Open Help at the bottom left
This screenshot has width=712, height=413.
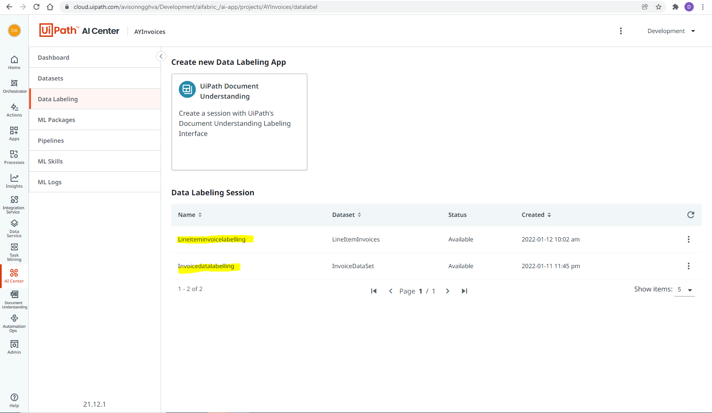14,400
